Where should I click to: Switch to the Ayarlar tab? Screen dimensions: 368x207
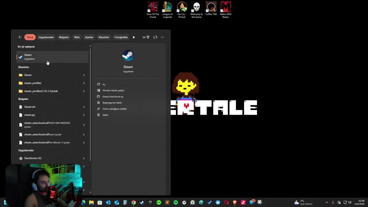coord(89,37)
